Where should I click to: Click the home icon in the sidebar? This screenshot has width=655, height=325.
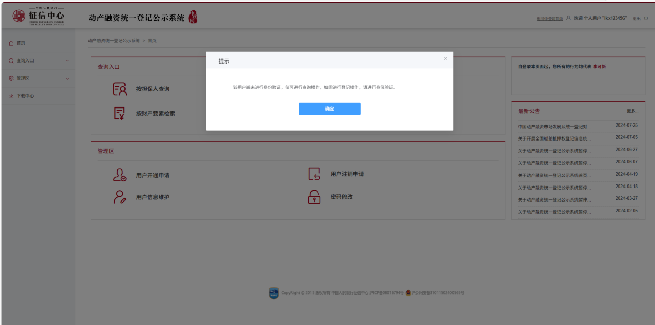(x=11, y=43)
